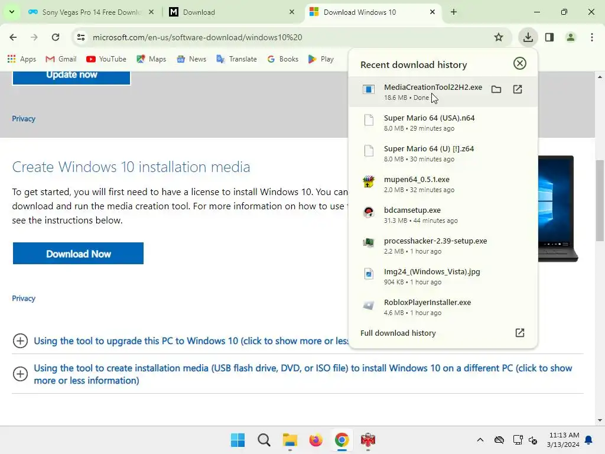Show MediaCreationTool22H2.exe in folder
605x454 pixels.
click(x=496, y=90)
